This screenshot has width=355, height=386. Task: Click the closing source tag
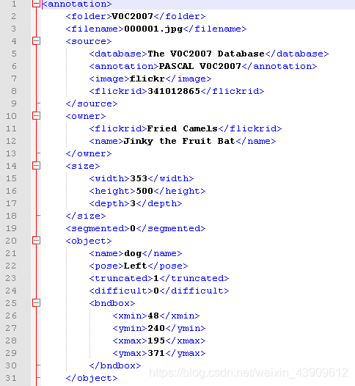pyautogui.click(x=92, y=104)
